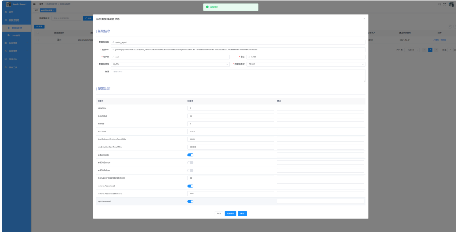This screenshot has height=232, width=456.
Task: Click the remark field for testOnBorrow row
Action: point(320,162)
